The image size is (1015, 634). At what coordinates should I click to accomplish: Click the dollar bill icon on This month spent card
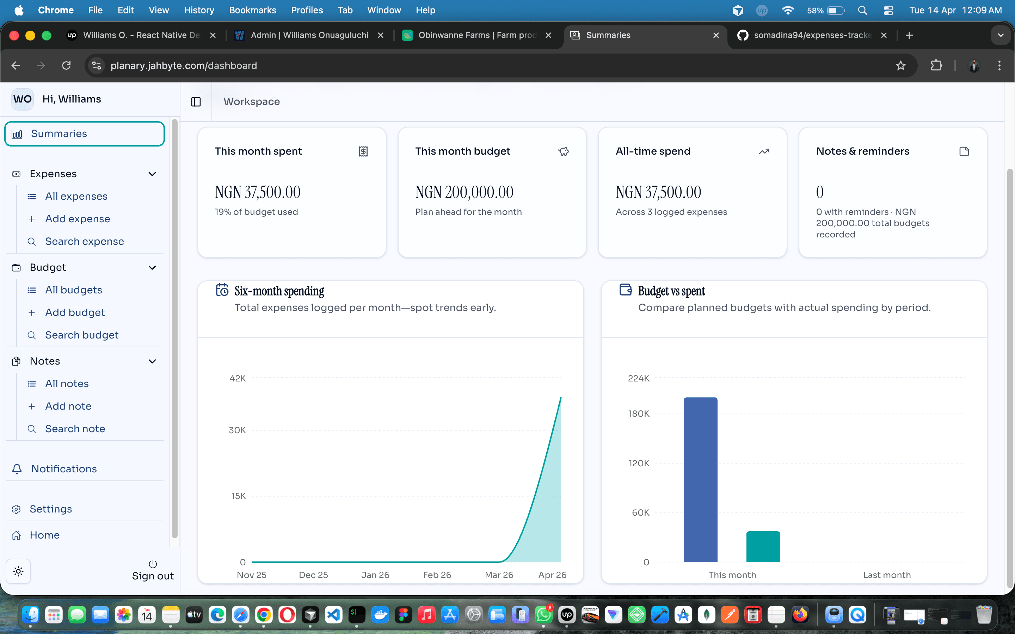coord(363,151)
